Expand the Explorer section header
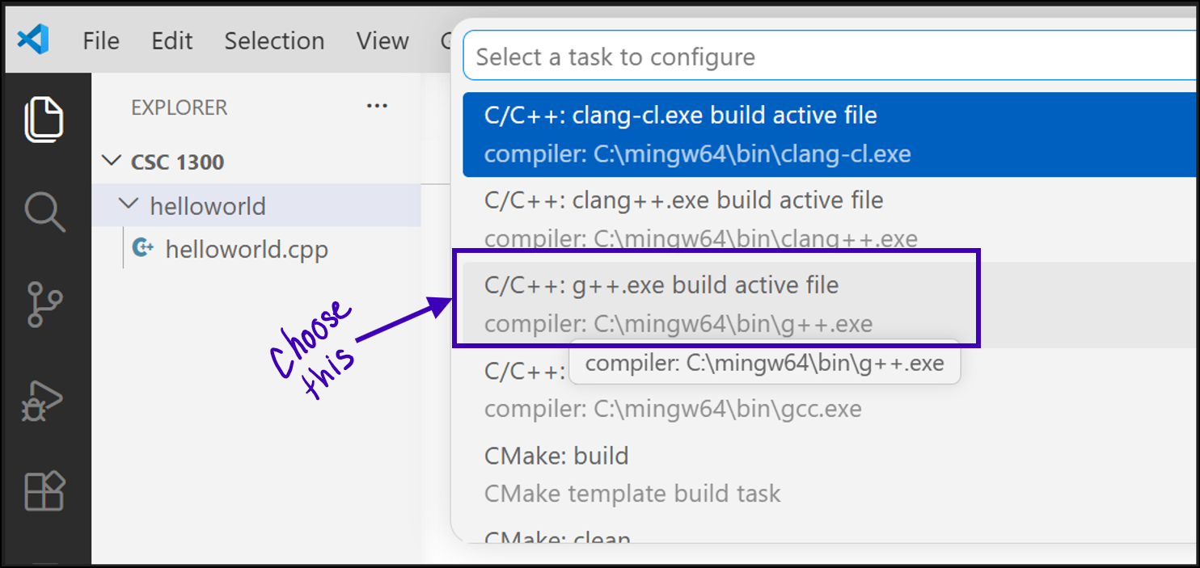The image size is (1200, 568). (x=179, y=107)
